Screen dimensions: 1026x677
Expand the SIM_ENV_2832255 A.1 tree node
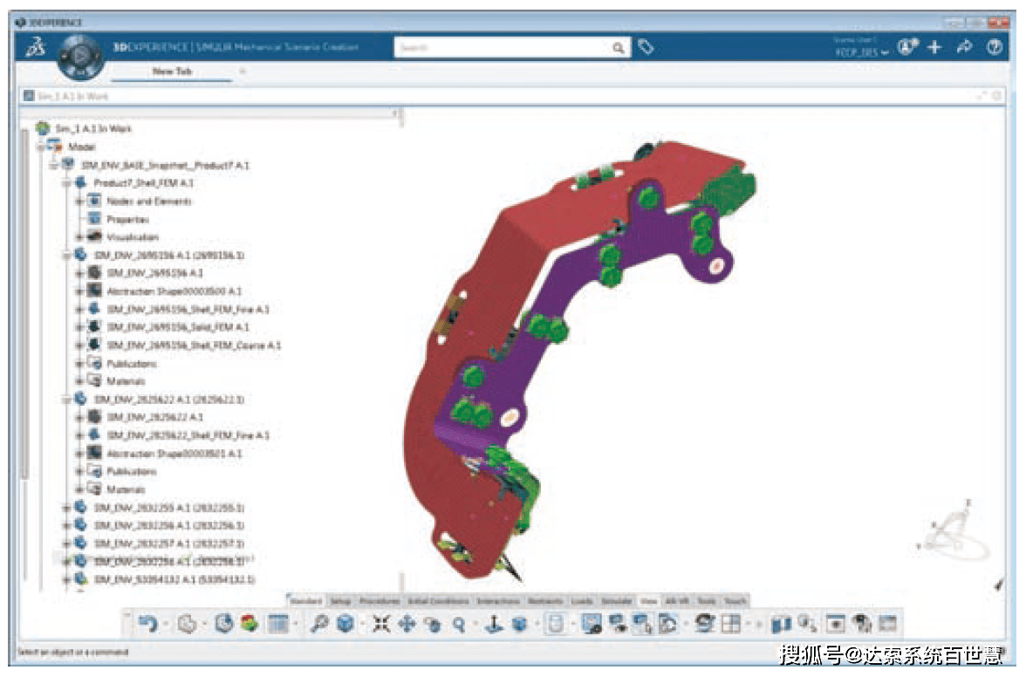click(x=66, y=508)
